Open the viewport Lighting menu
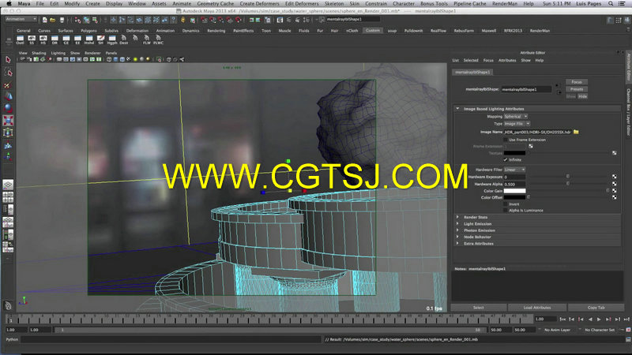The width and height of the screenshot is (632, 355). click(x=58, y=53)
